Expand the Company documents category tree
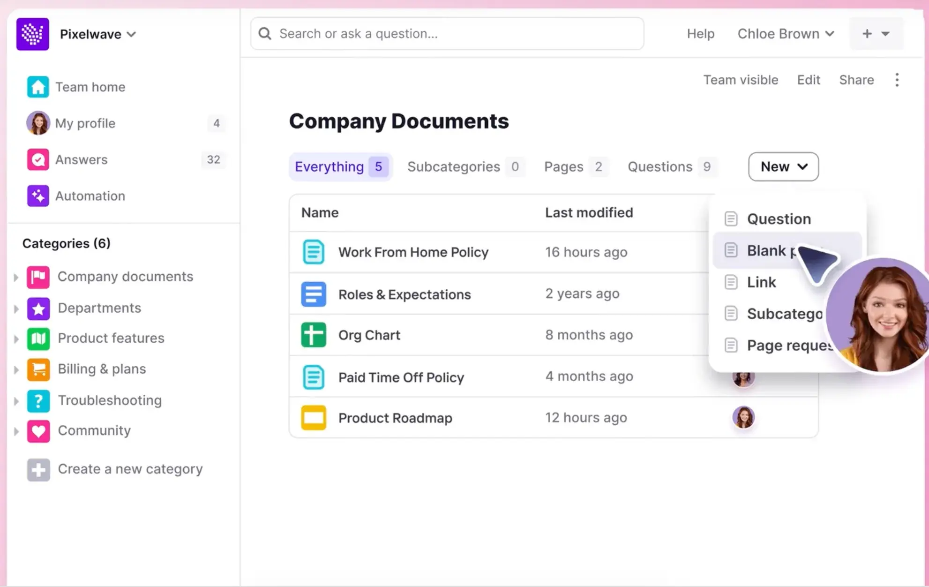The height and width of the screenshot is (587, 929). point(16,278)
